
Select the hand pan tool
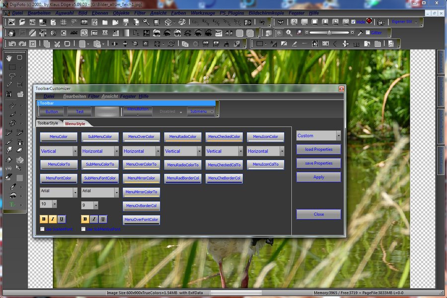click(10, 58)
